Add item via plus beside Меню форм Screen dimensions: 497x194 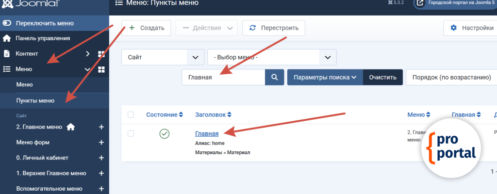pos(101,143)
